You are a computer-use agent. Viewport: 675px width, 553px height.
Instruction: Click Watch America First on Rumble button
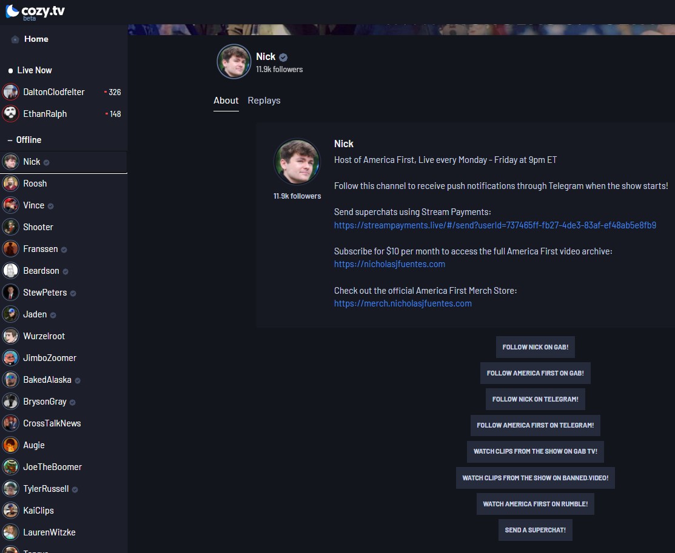[535, 504]
